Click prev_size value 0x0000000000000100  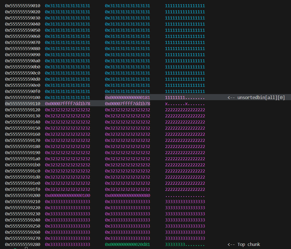click(67, 195)
